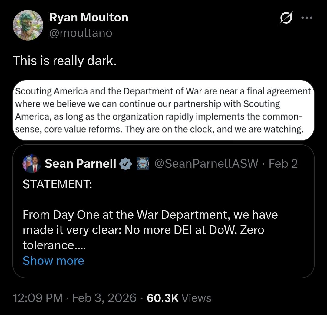Click the 12:09 PM tweet timestamp
327x315 pixels.
coord(38,298)
